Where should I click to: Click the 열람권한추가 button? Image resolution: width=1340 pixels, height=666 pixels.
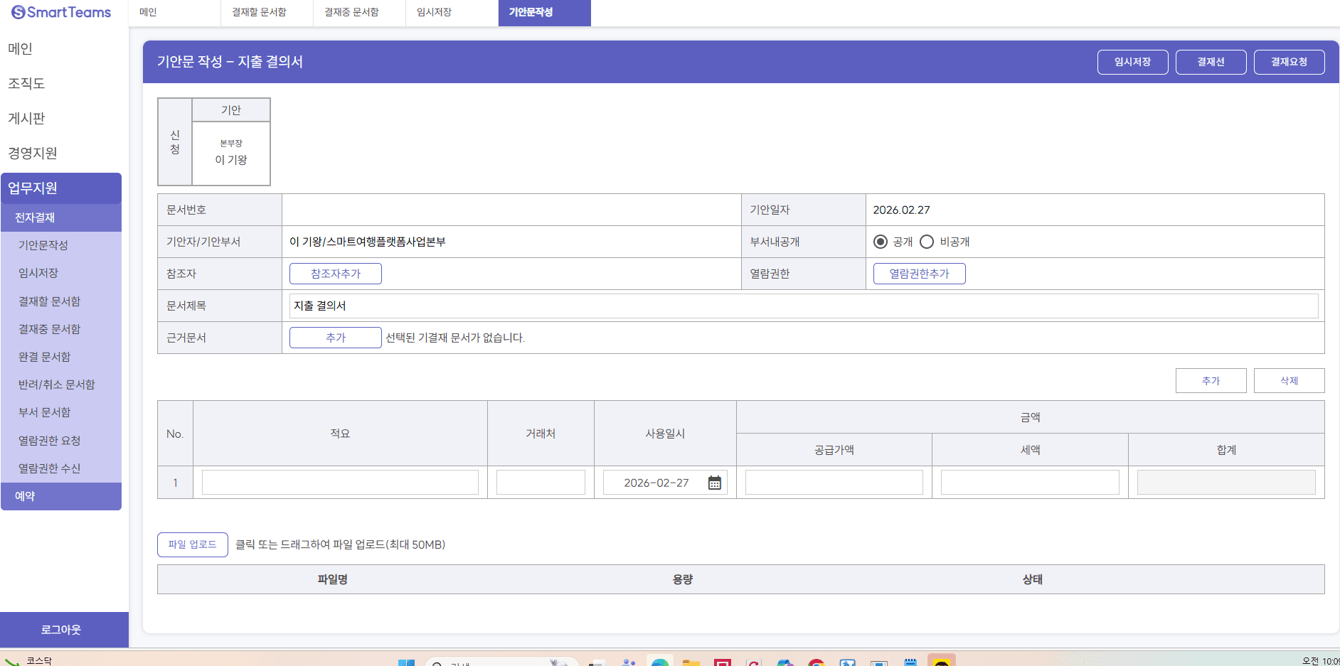click(919, 274)
